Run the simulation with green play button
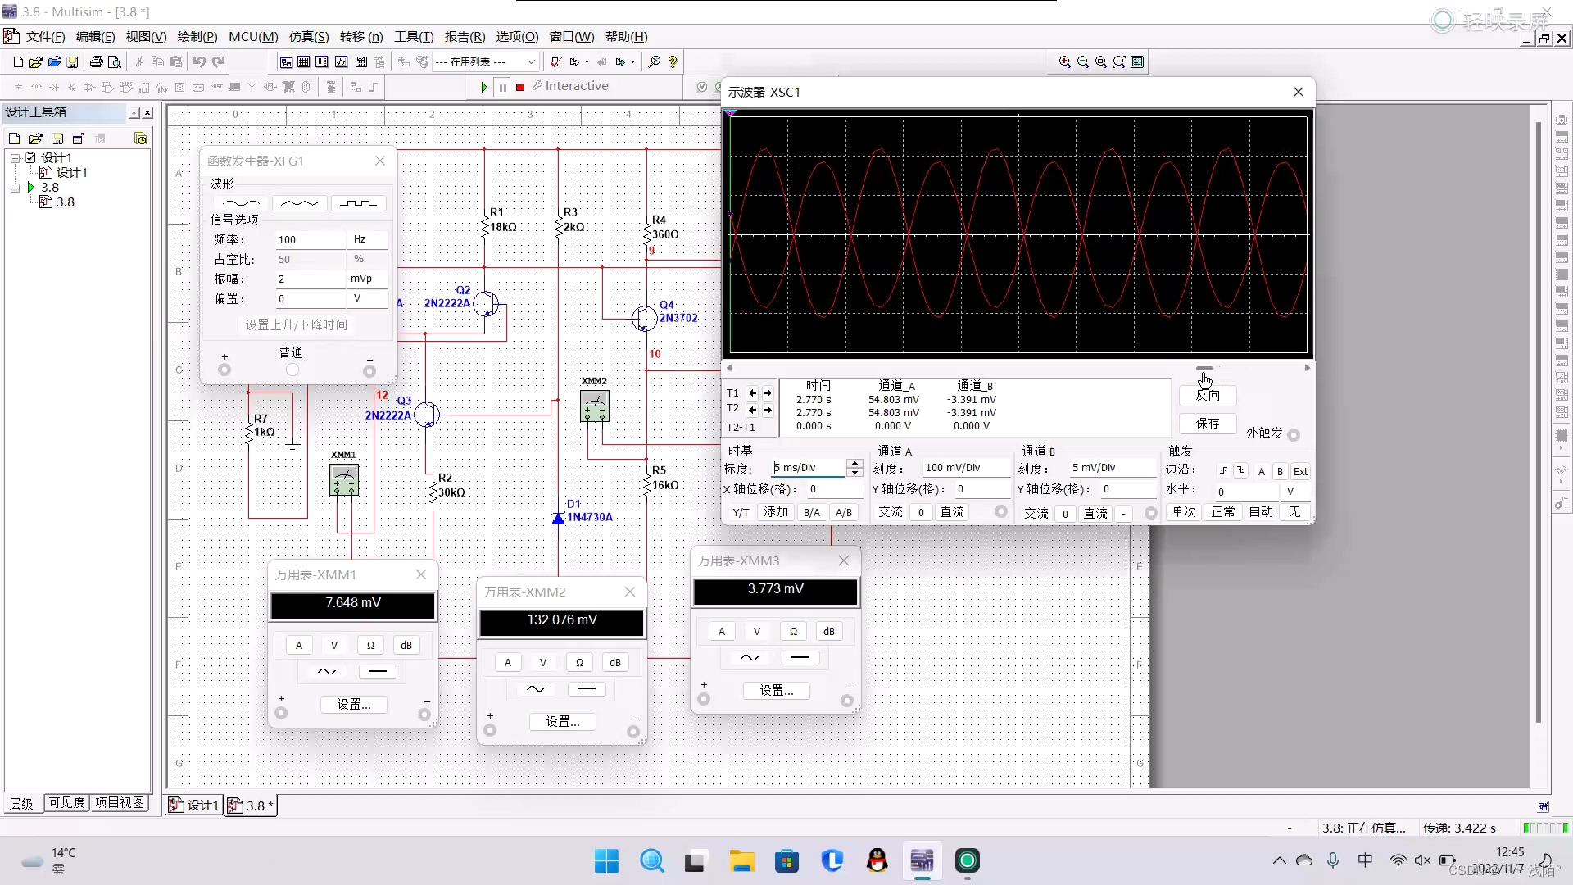 pos(484,87)
